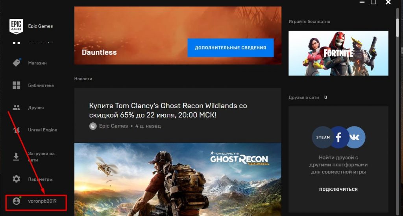Open the Магазин store tag icon

tap(17, 63)
